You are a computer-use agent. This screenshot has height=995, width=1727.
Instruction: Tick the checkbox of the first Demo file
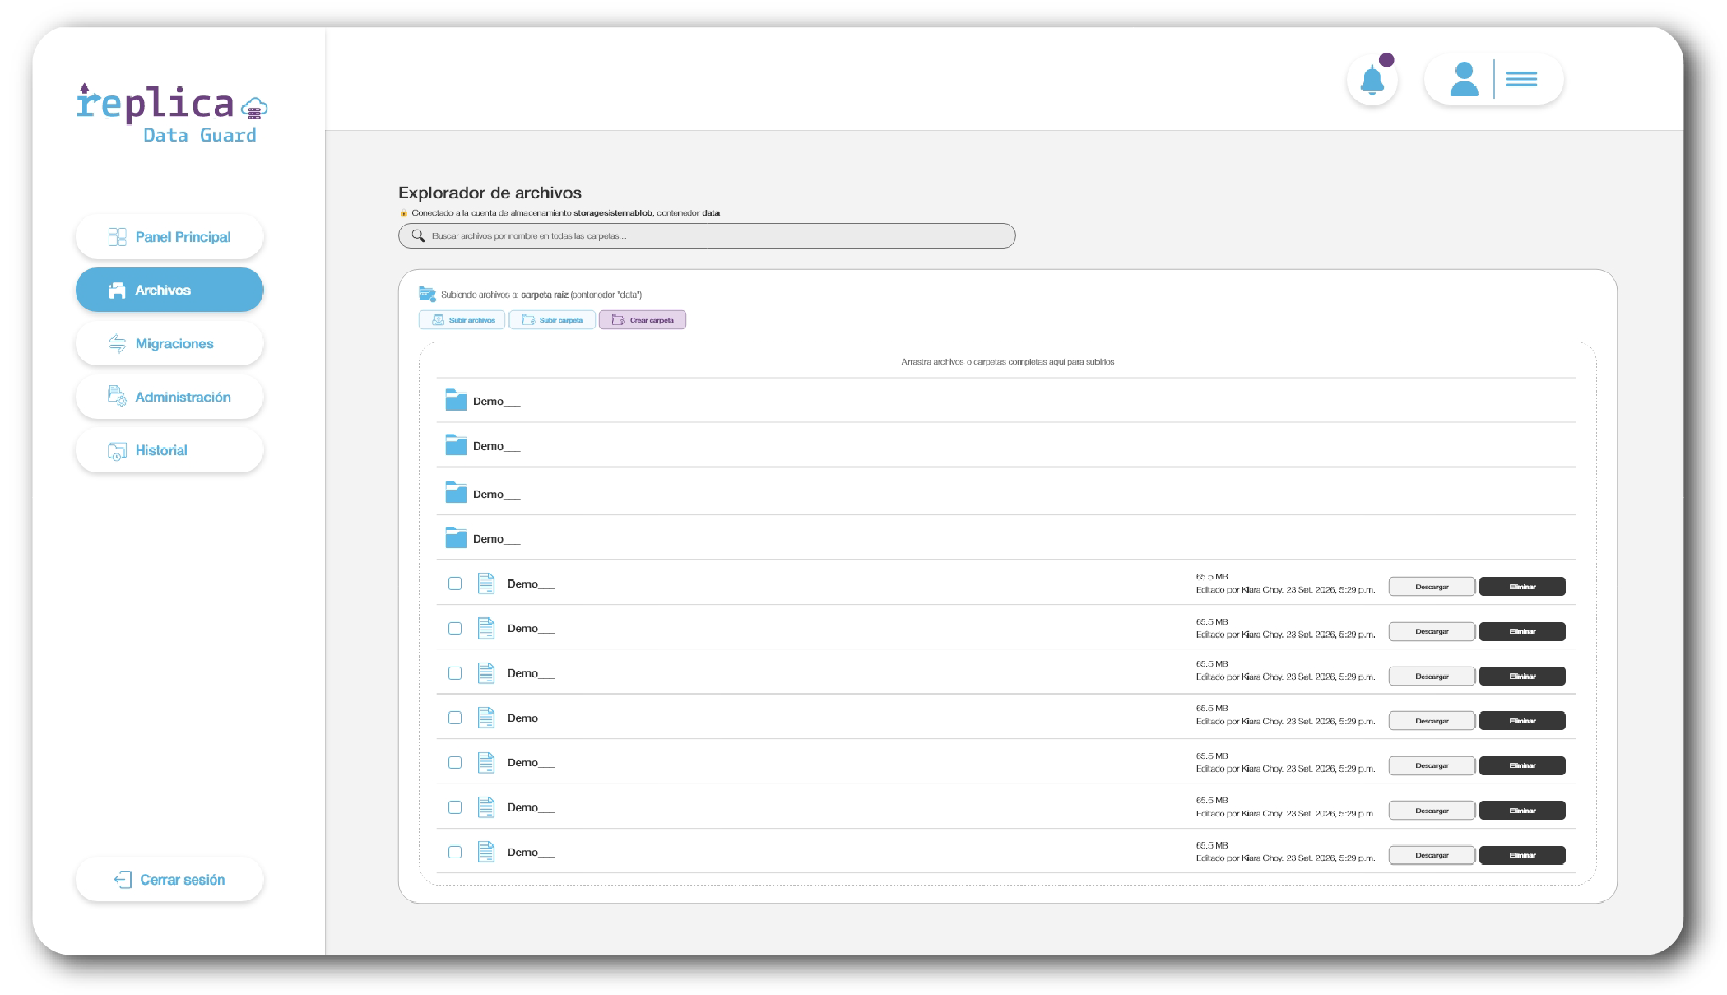pos(455,584)
